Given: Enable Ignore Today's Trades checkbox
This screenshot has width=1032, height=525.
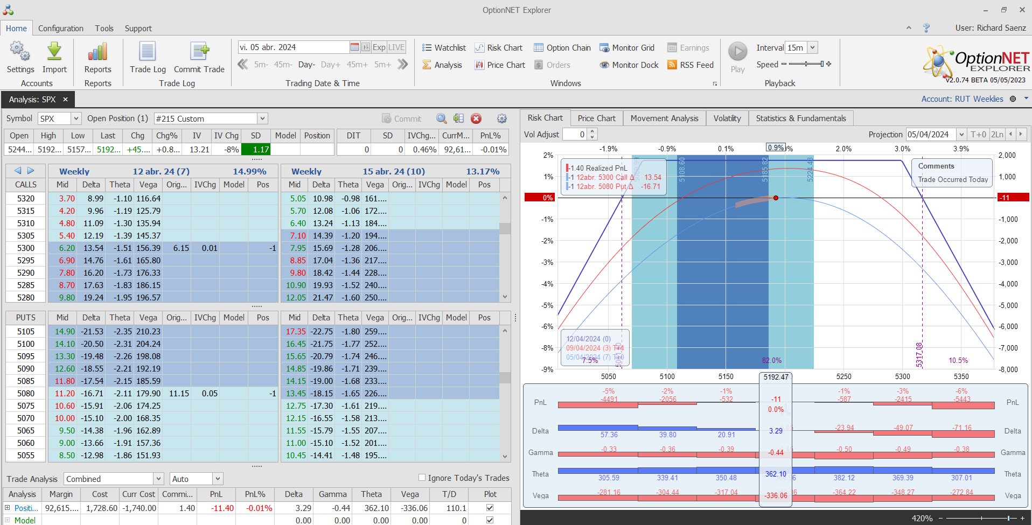Looking at the screenshot, I should [422, 478].
